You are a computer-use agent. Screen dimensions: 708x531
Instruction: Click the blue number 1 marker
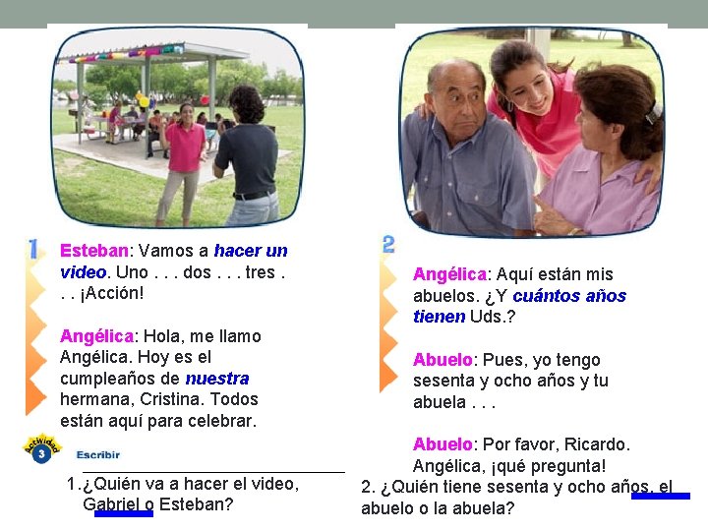[x=33, y=249]
